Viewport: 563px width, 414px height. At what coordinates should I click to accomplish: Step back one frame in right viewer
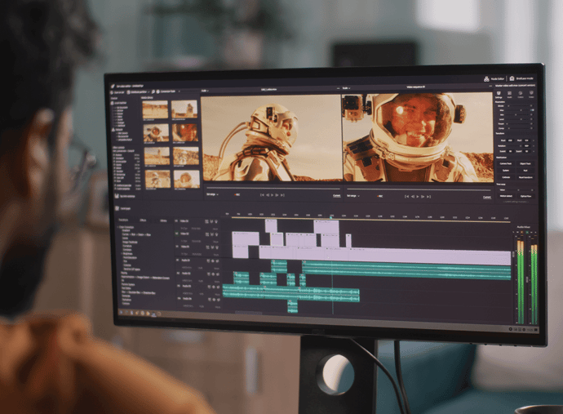(x=412, y=197)
